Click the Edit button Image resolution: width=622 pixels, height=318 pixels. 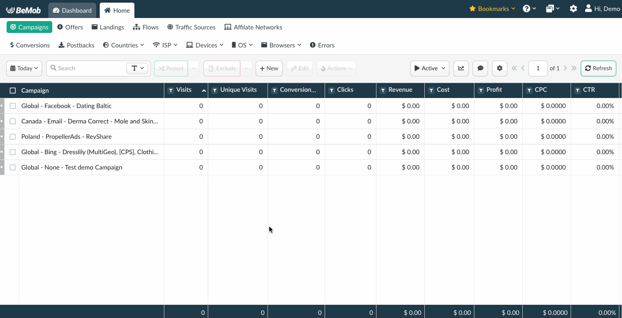click(x=299, y=68)
